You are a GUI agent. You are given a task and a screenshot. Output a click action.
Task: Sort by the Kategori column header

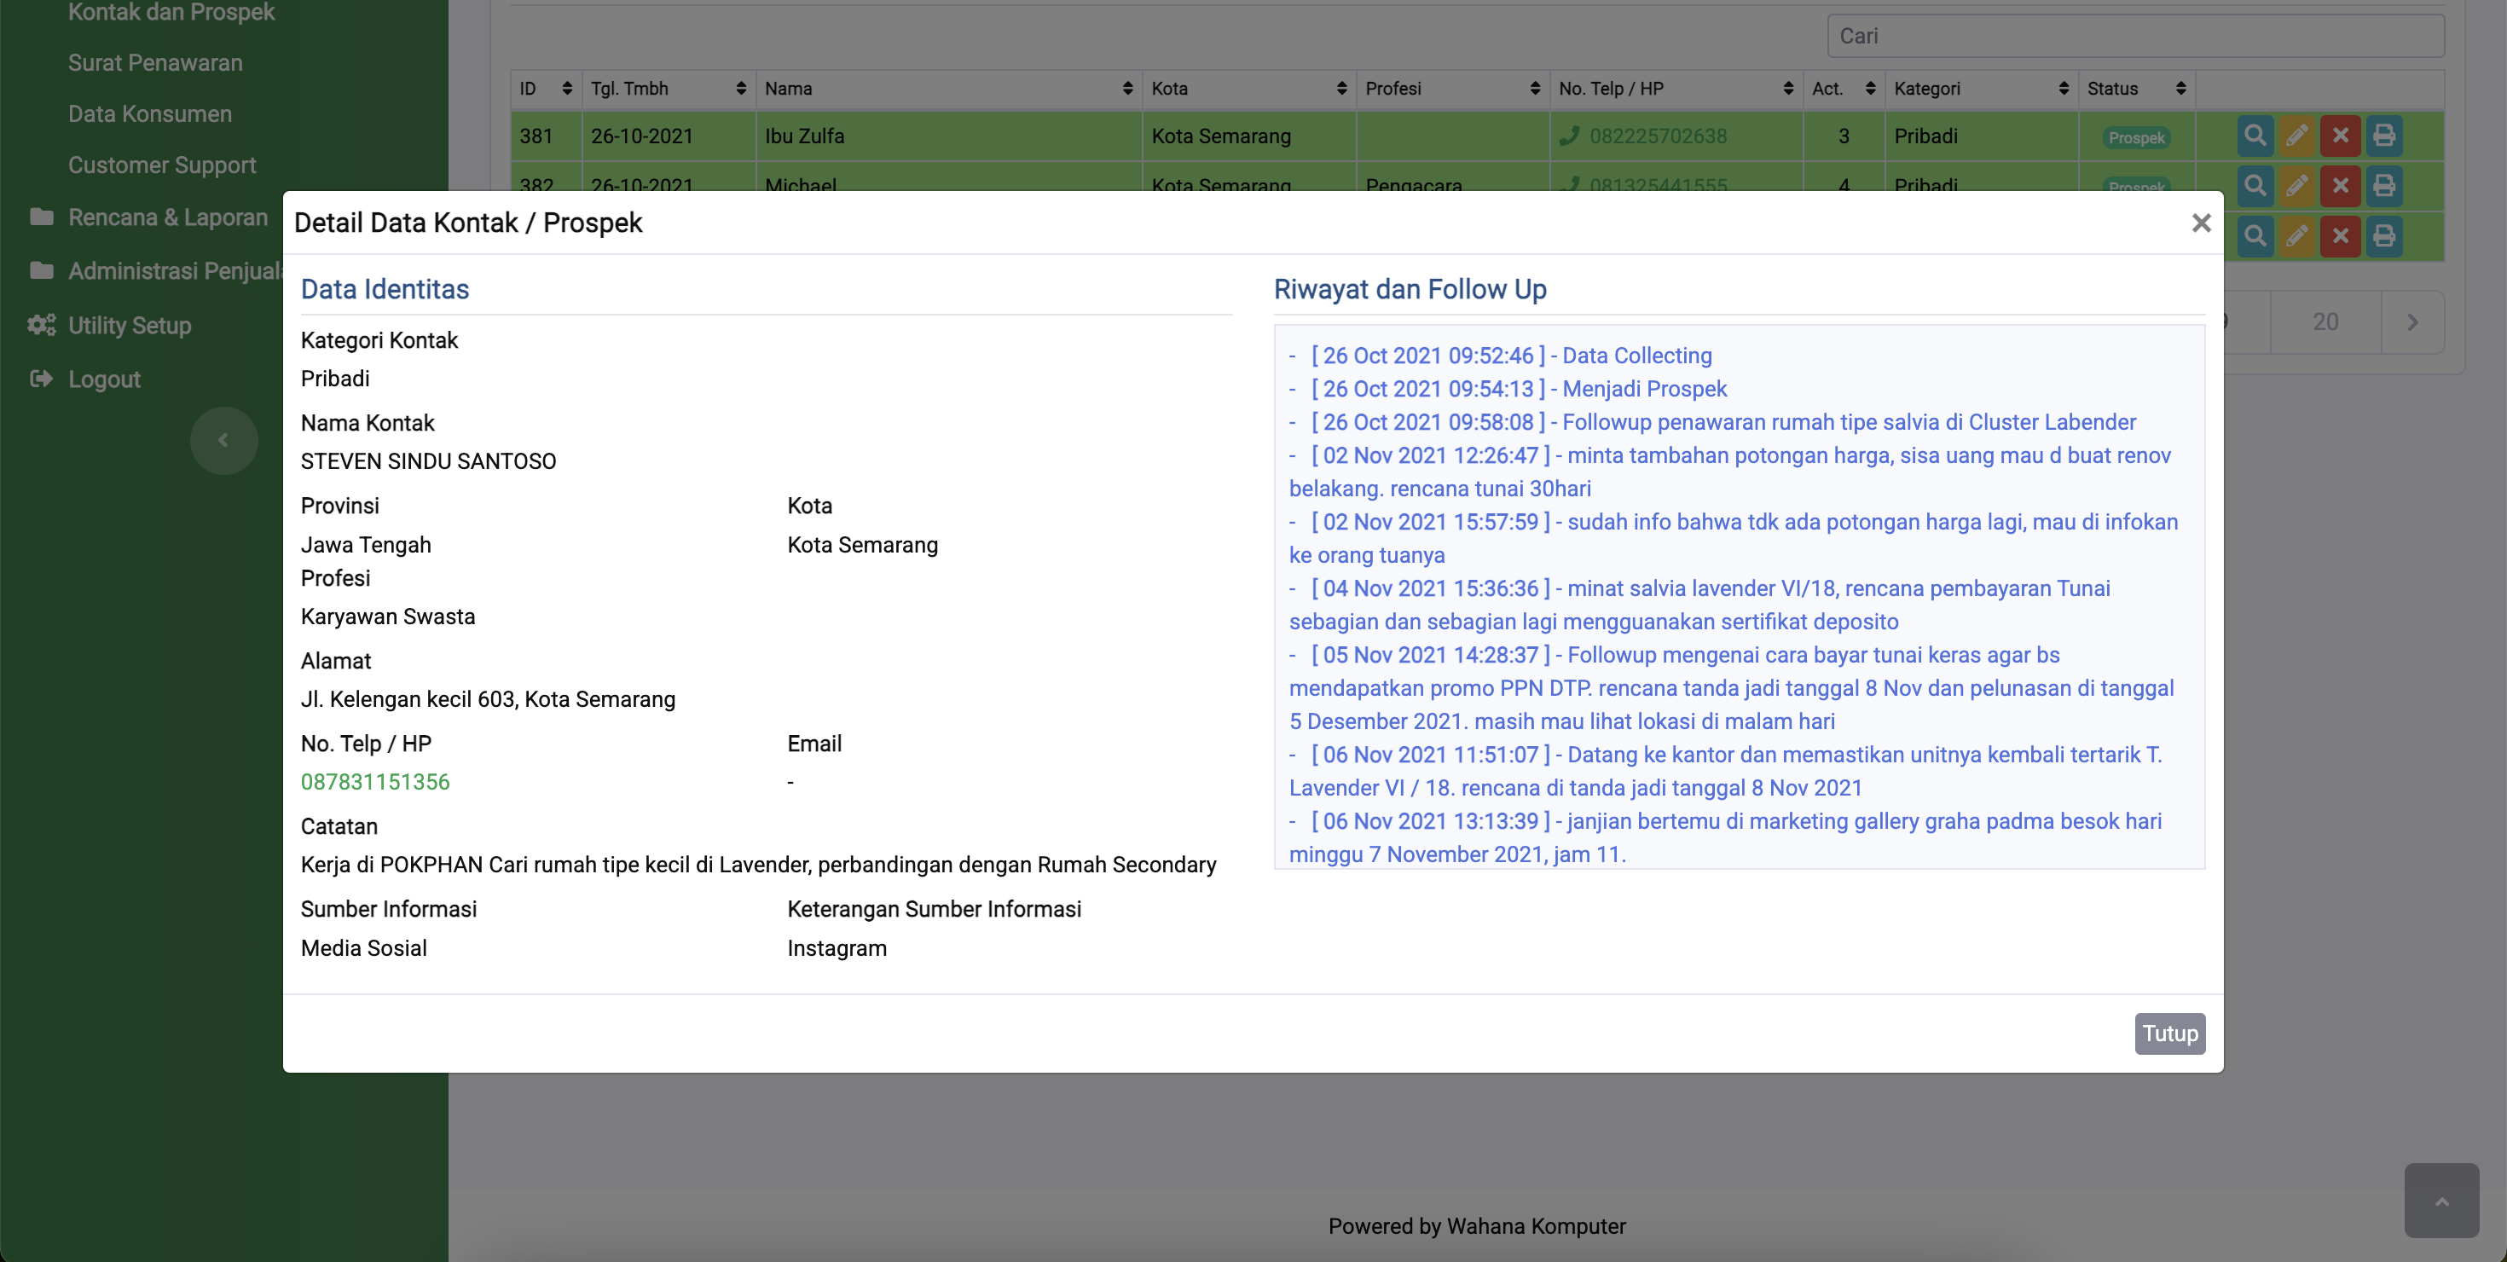(1979, 89)
